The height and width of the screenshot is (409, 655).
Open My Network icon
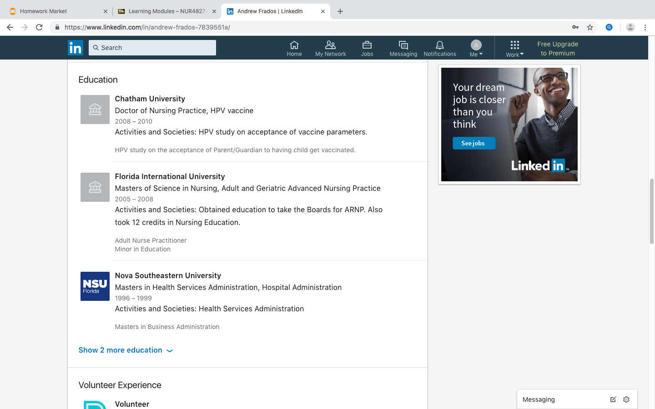click(x=331, y=48)
